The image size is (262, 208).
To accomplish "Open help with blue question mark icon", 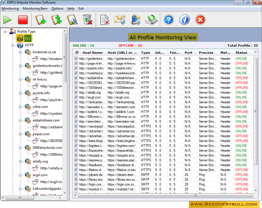I will (x=169, y=20).
